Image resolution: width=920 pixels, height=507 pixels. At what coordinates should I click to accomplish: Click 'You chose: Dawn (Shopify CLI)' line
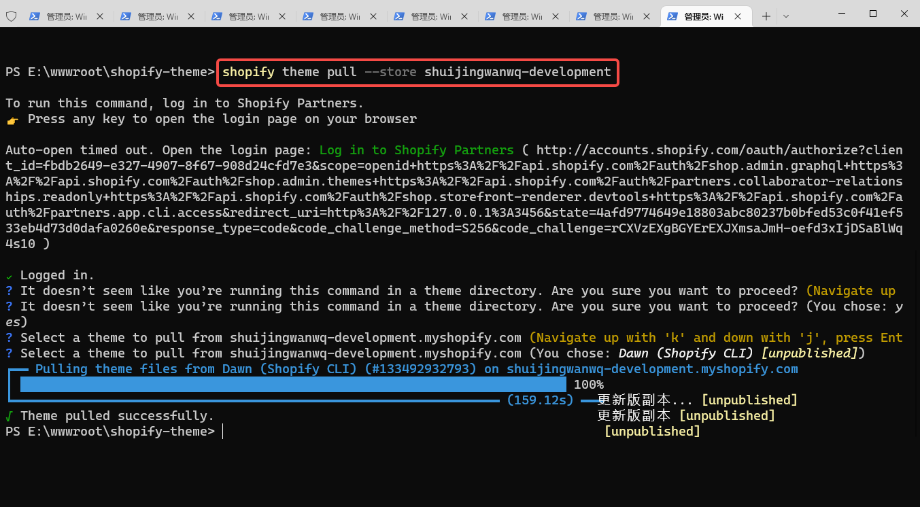[x=435, y=353]
